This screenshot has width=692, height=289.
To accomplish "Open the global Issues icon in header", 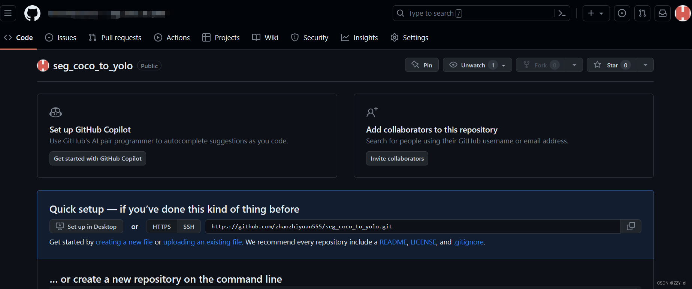I will [622, 13].
